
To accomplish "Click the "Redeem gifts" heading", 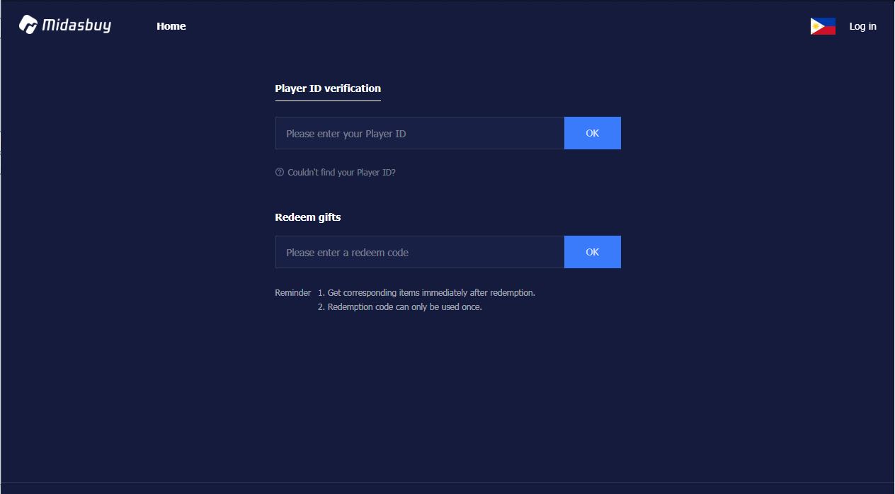I will [x=308, y=217].
